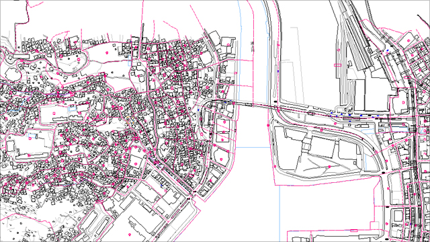Screen dimensions: 430x242
Task: Click blue pond near upper left compound
Action: pos(73,109)
